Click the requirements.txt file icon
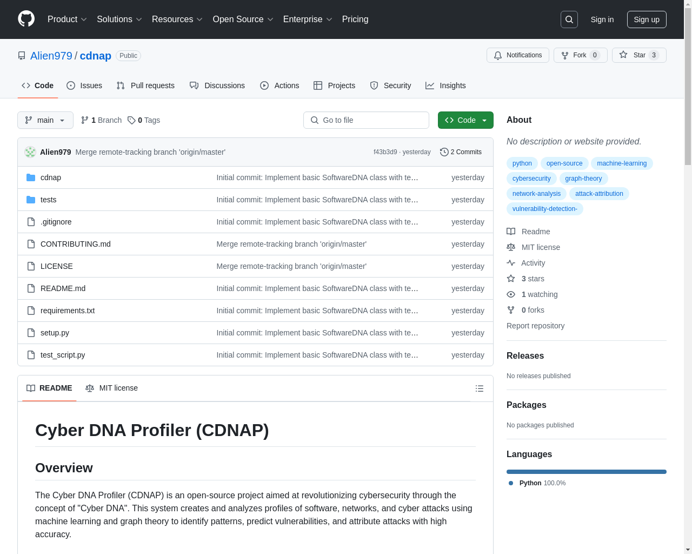This screenshot has width=692, height=554. click(31, 311)
